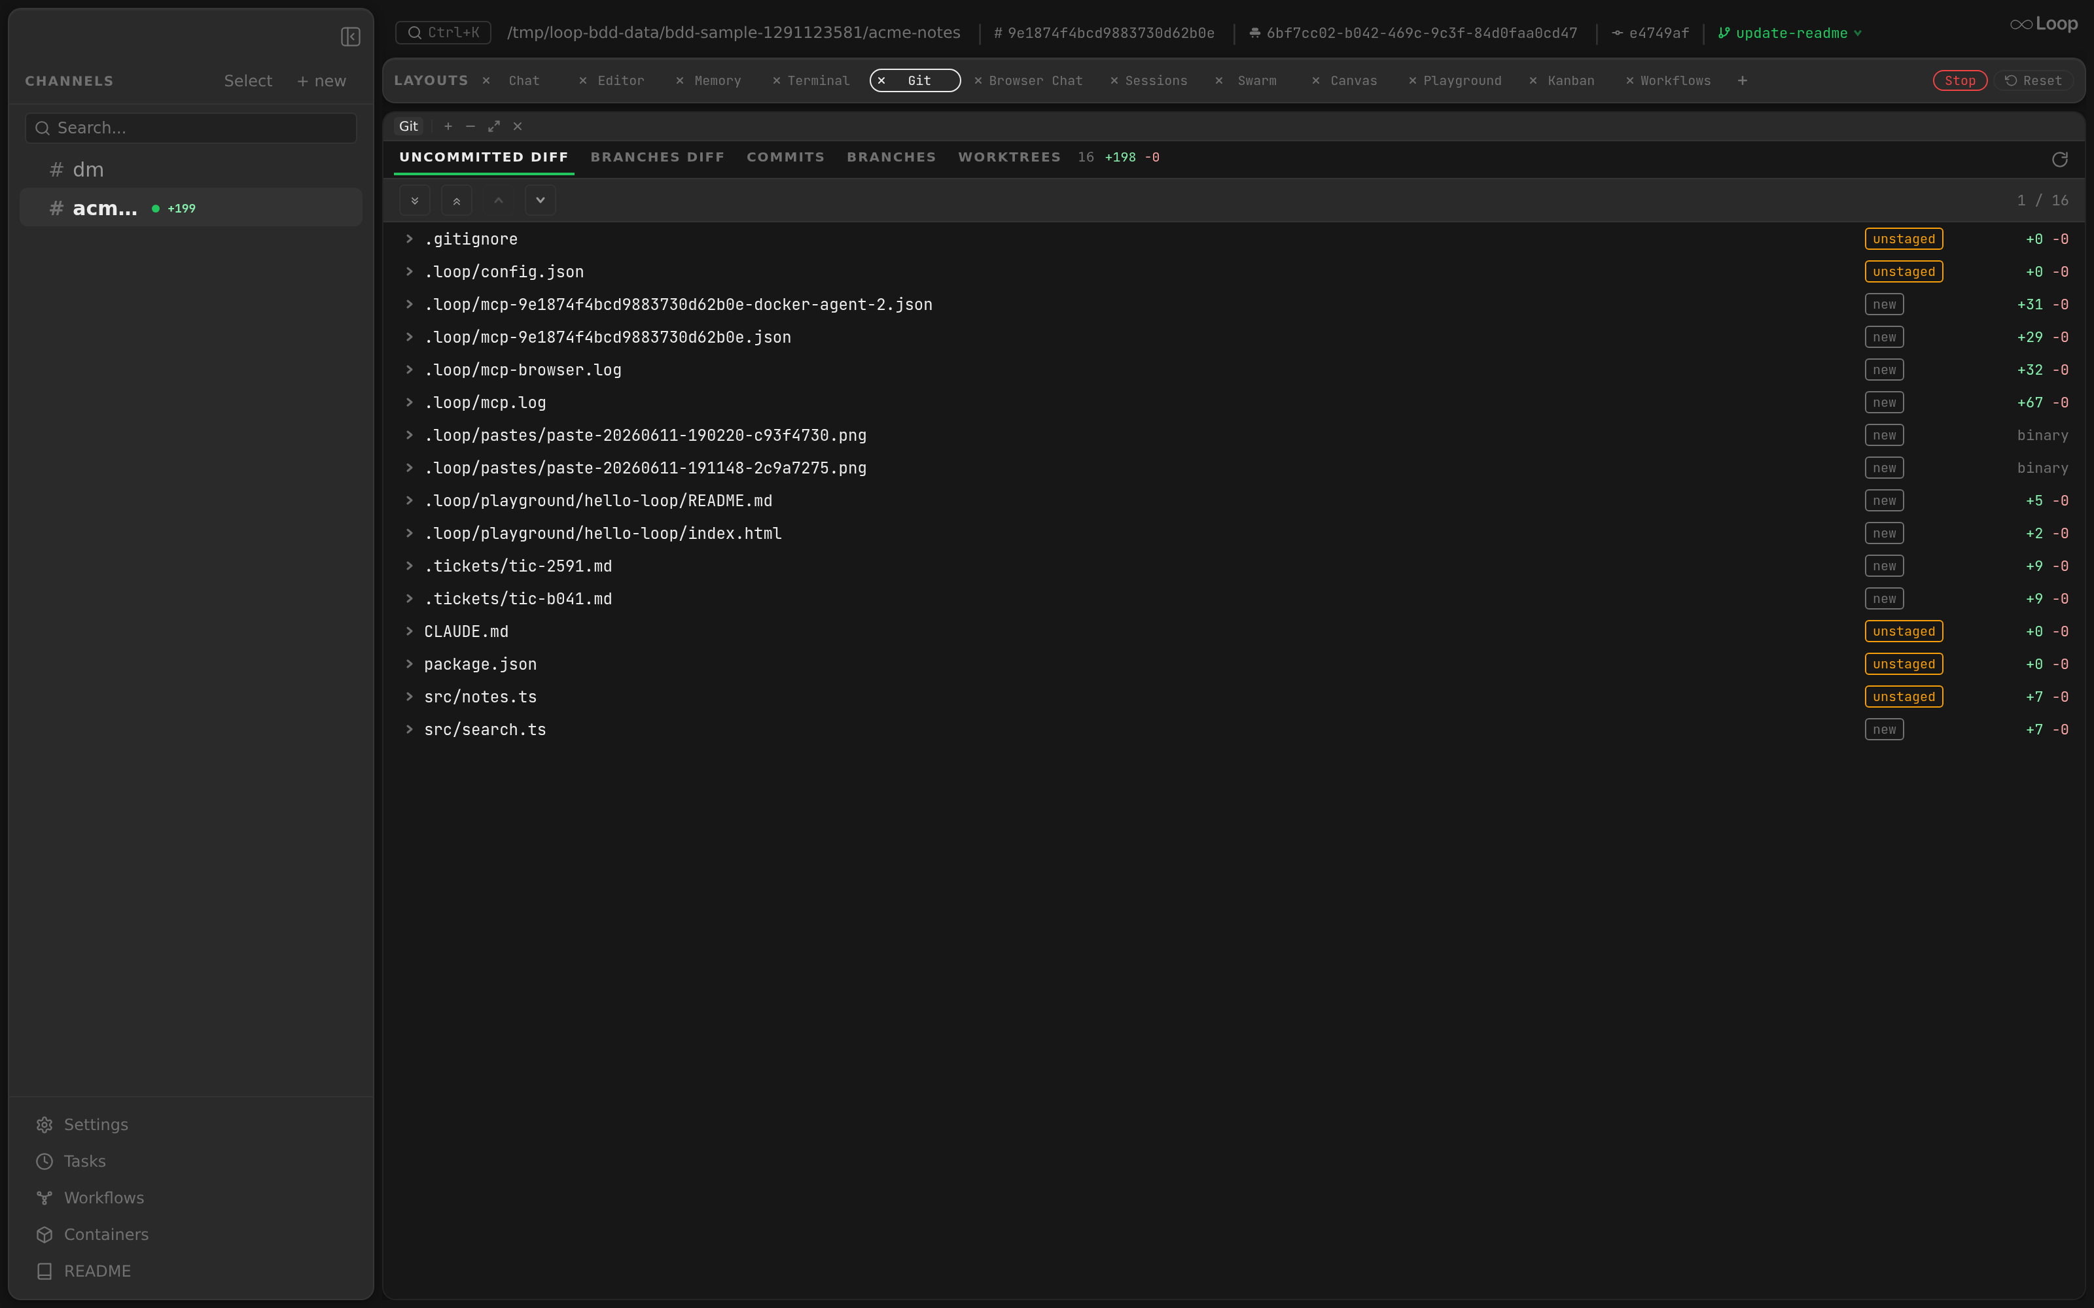Open the acm... channel
The image size is (2094, 1308).
(190, 207)
